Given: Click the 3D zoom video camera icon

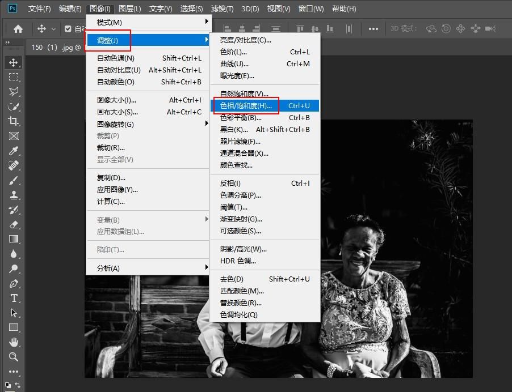Looking at the screenshot, I should [x=490, y=29].
